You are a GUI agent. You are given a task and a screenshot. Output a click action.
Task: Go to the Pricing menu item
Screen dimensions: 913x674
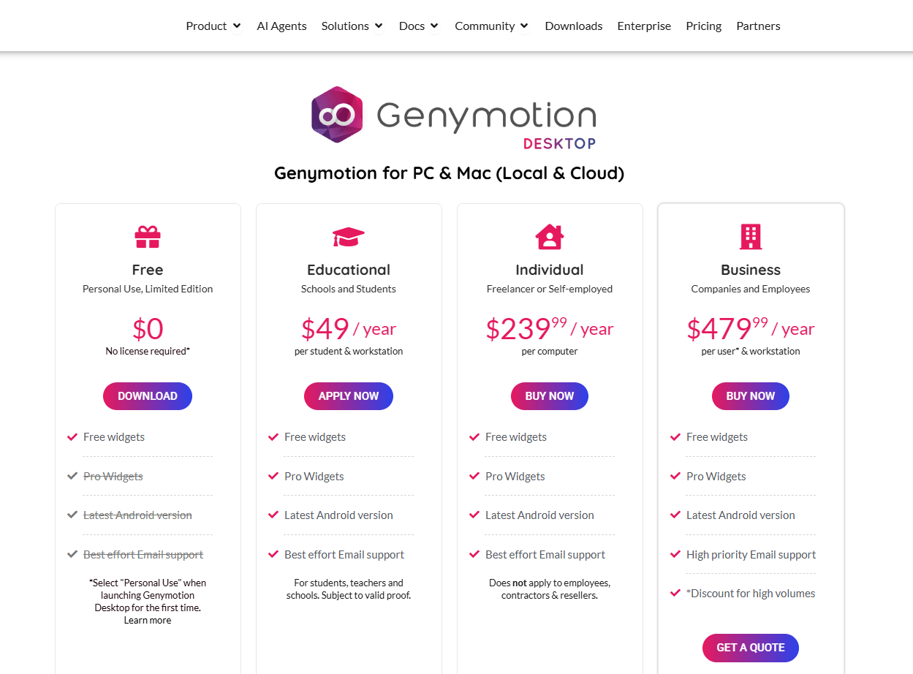(x=703, y=26)
